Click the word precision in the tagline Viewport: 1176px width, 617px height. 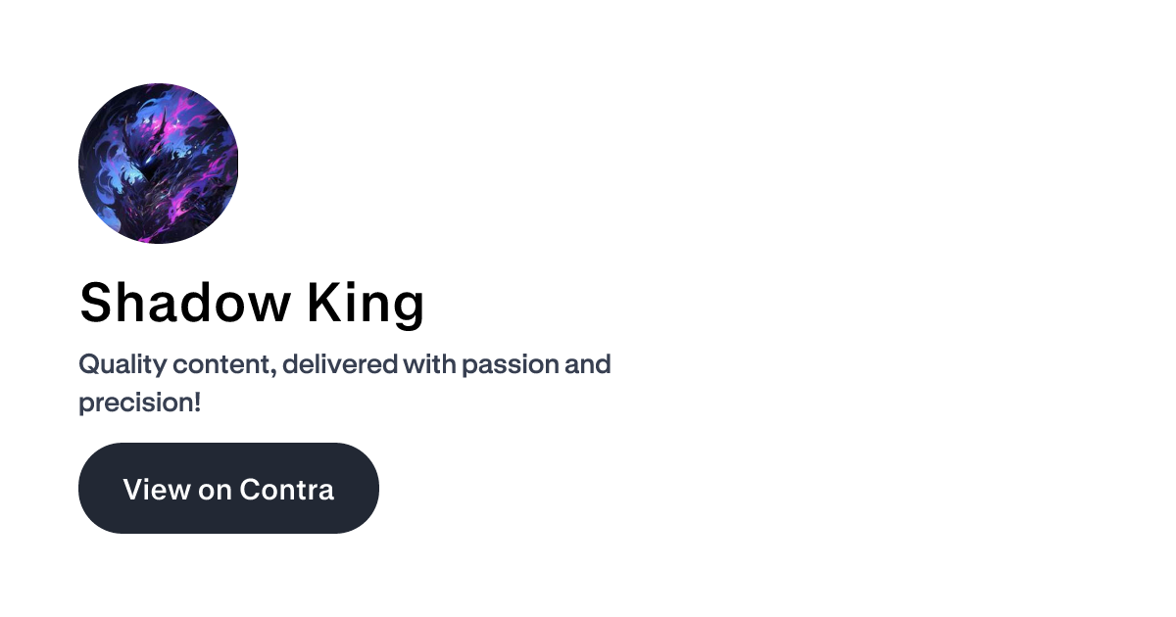135,401
